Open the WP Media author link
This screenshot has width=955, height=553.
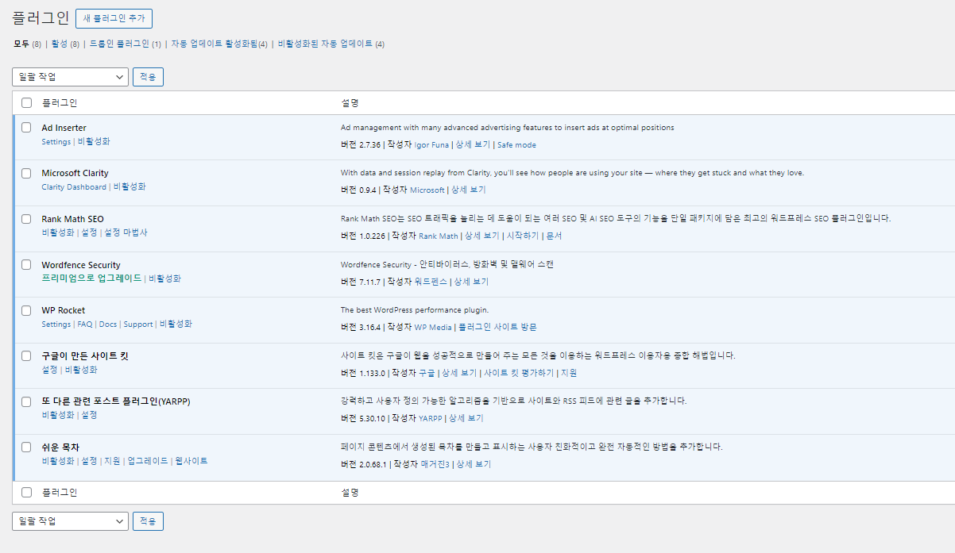point(433,328)
